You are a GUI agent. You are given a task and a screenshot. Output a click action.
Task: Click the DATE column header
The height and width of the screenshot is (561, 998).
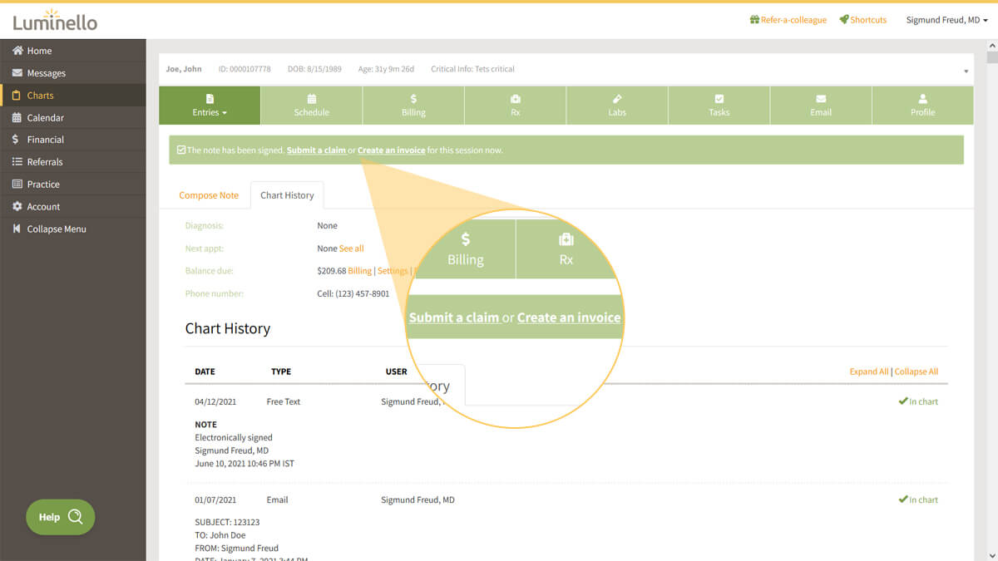205,372
